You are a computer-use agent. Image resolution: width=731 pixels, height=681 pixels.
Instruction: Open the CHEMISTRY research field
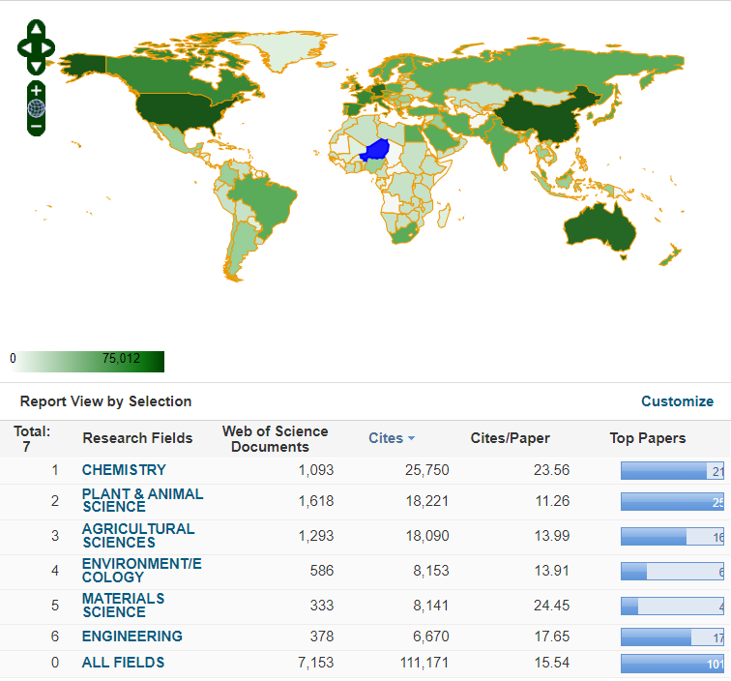coord(124,470)
